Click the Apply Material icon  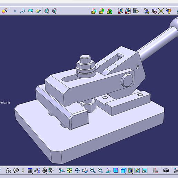click(4, 11)
